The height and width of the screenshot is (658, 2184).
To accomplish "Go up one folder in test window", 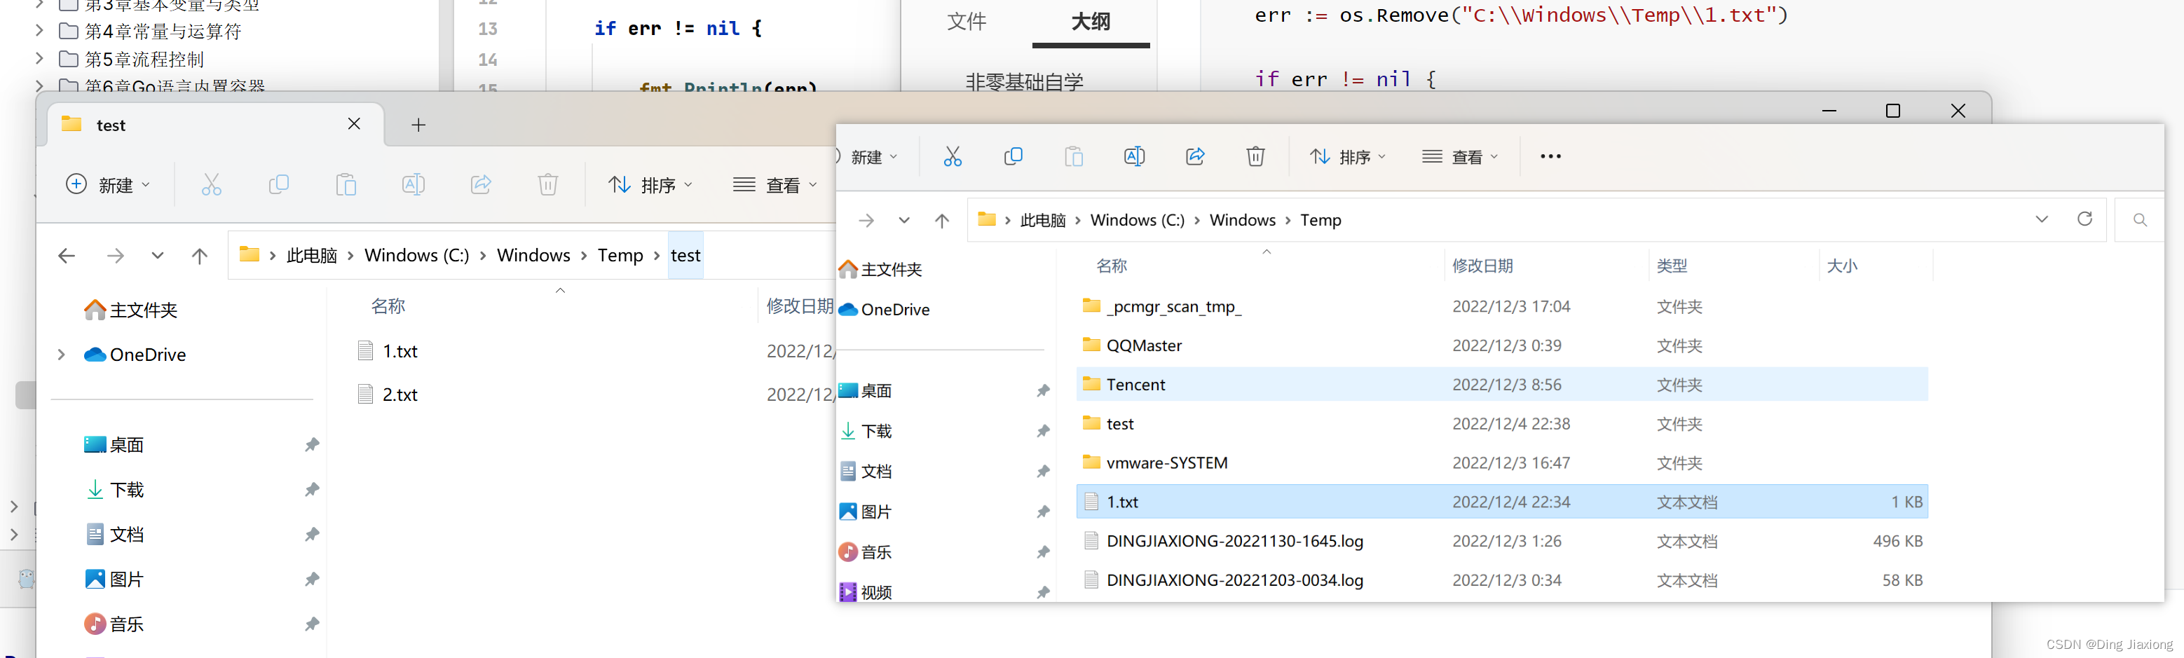I will click(199, 255).
